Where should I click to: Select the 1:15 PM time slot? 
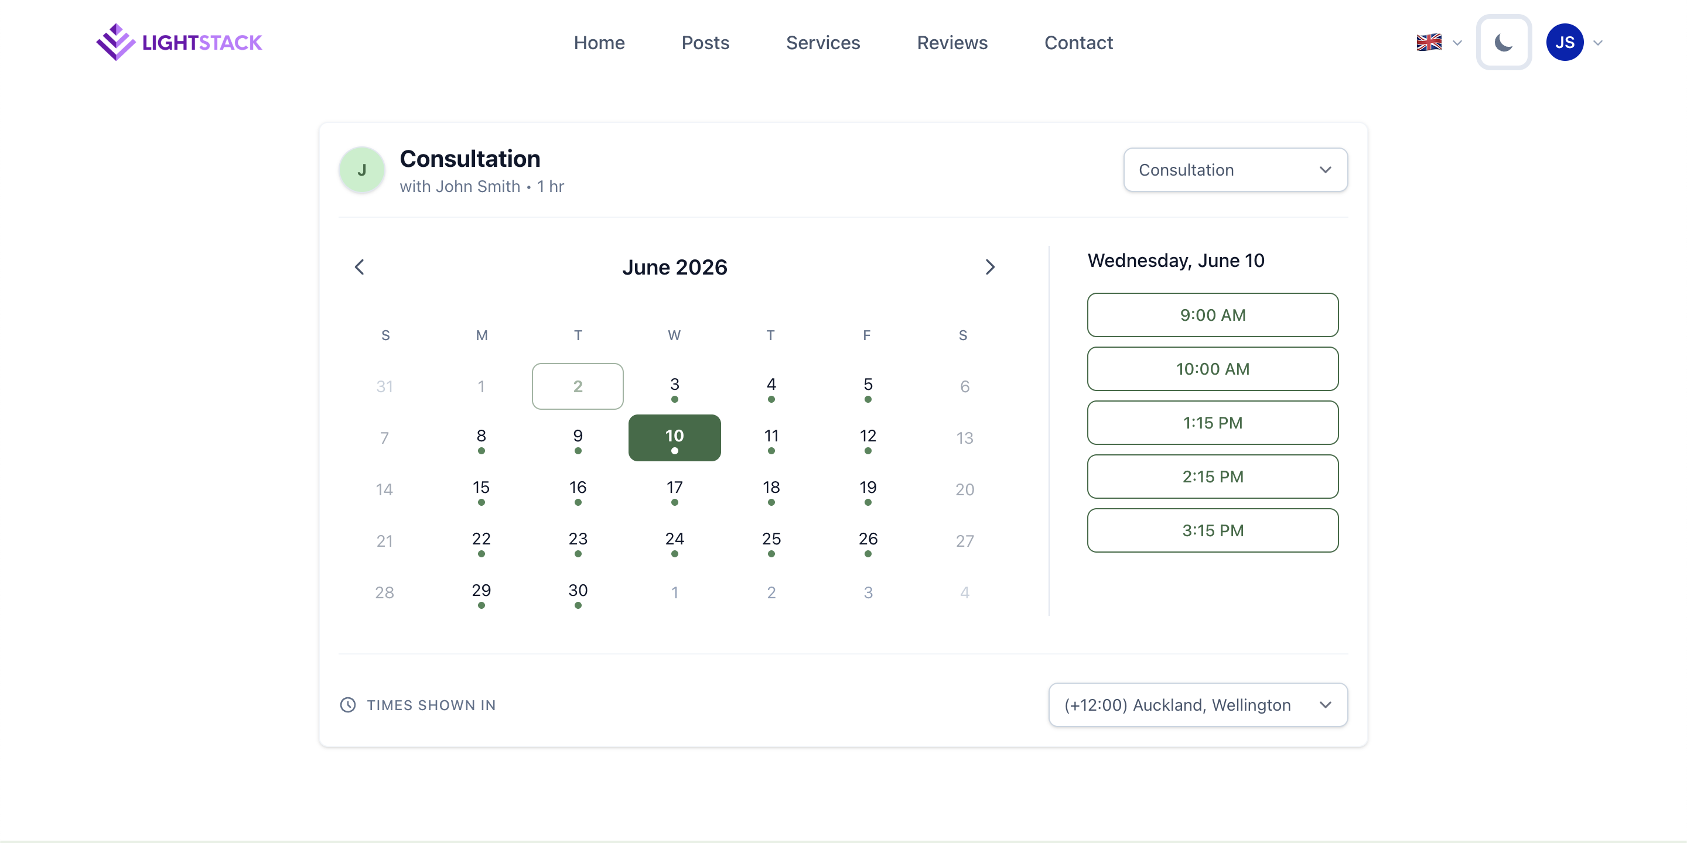tap(1213, 423)
